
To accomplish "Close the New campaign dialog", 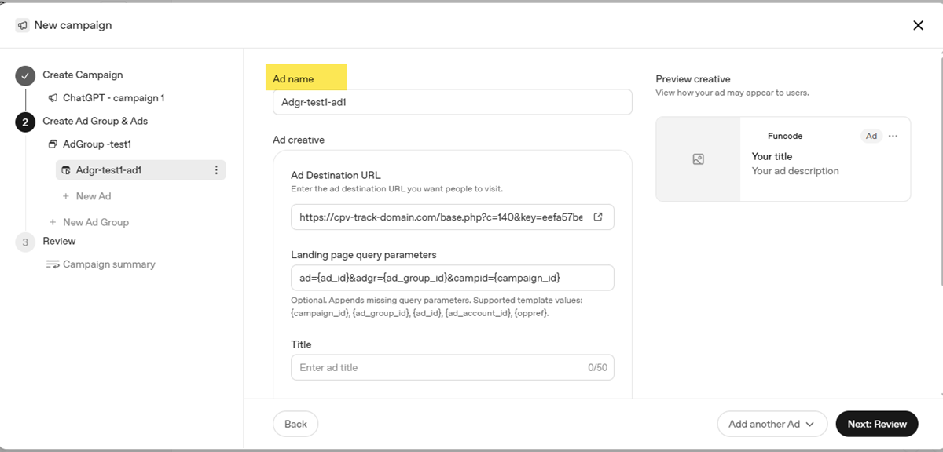I will point(918,25).
